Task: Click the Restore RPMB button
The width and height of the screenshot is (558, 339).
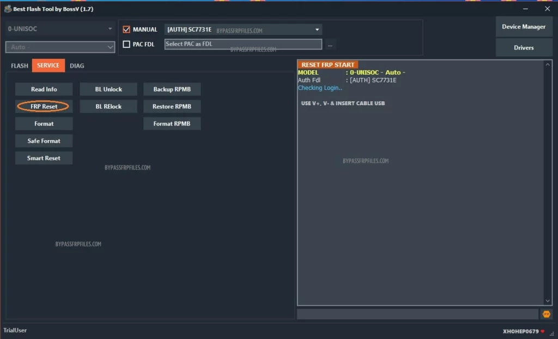Action: coord(172,106)
